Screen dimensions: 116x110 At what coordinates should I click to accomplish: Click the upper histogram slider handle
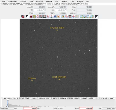click(x=8, y=100)
